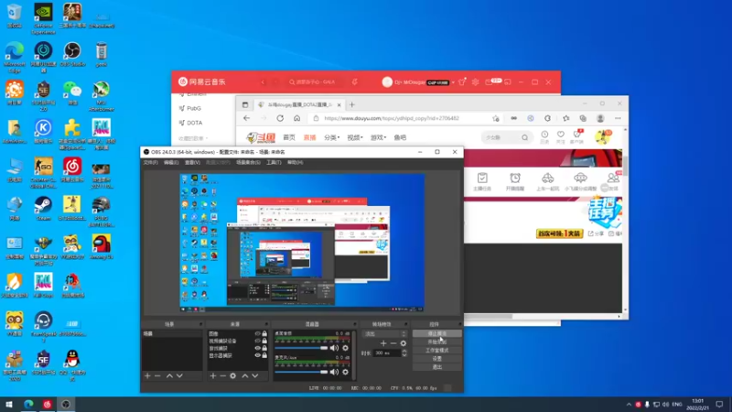Move the selected source up in OBS
This screenshot has width=732, height=412.
(x=245, y=376)
